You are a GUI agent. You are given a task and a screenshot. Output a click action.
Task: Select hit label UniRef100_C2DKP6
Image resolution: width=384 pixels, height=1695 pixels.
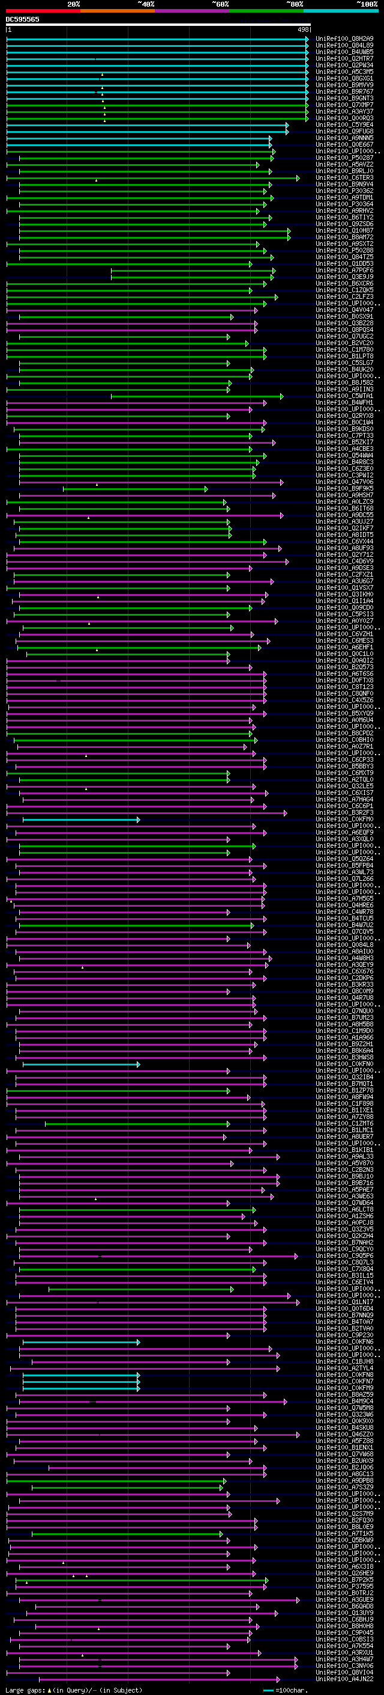tap(344, 978)
